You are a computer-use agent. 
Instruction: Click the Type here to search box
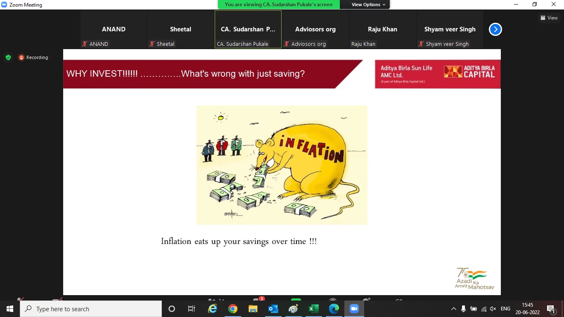(91, 309)
